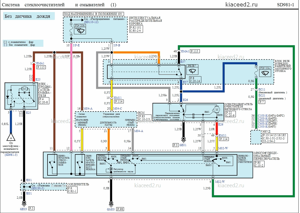Viewport: 300px width, 213px height.
Task: Click the sheet number SD981-1
Action: [x=285, y=5]
